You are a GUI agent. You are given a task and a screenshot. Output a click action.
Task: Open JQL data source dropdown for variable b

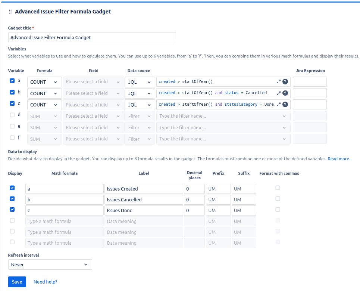coord(140,93)
